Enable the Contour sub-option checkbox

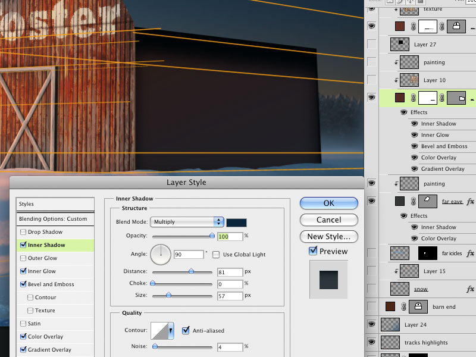click(x=30, y=297)
